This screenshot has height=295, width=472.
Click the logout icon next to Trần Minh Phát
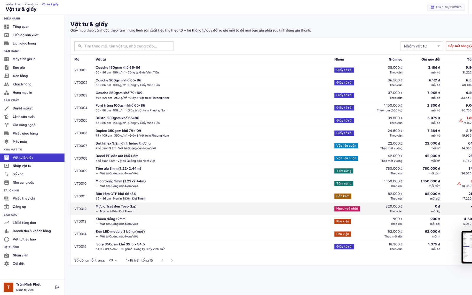point(57,287)
